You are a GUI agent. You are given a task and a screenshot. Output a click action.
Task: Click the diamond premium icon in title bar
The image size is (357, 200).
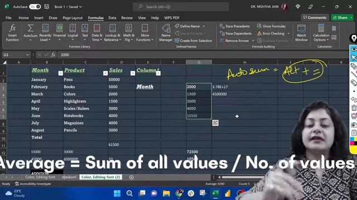click(x=298, y=7)
